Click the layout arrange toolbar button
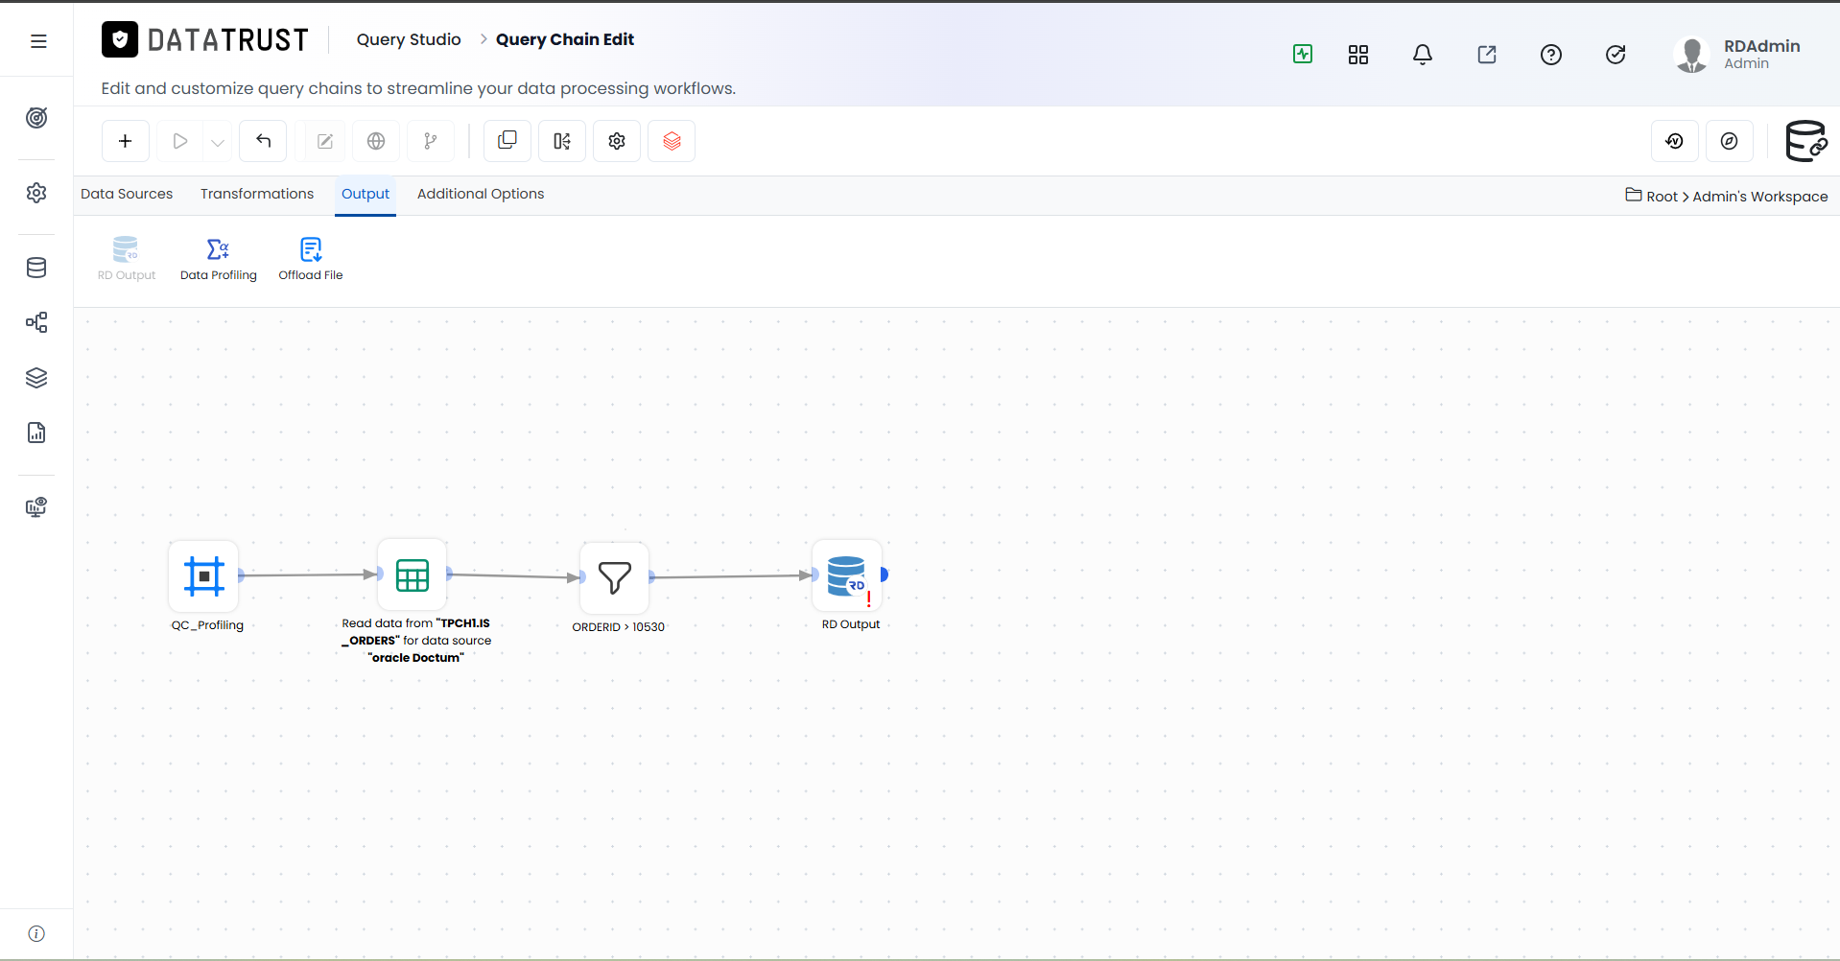Image resolution: width=1840 pixels, height=961 pixels. tap(562, 141)
